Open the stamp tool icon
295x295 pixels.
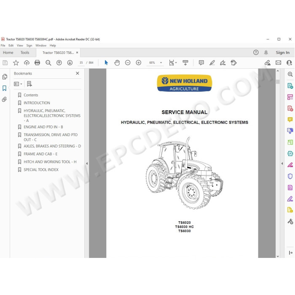tap(233, 63)
